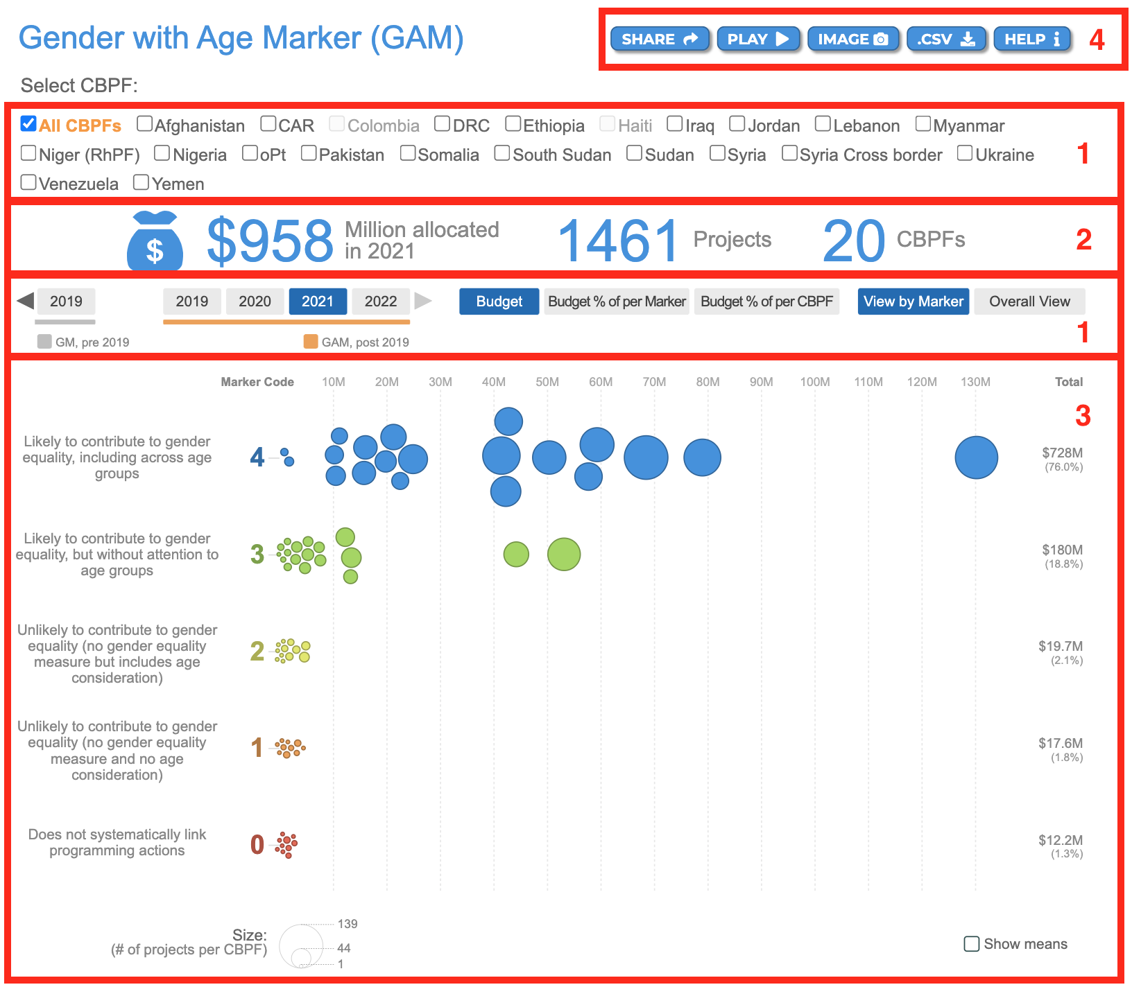
Task: Download data with the .CSV button
Action: (x=946, y=39)
